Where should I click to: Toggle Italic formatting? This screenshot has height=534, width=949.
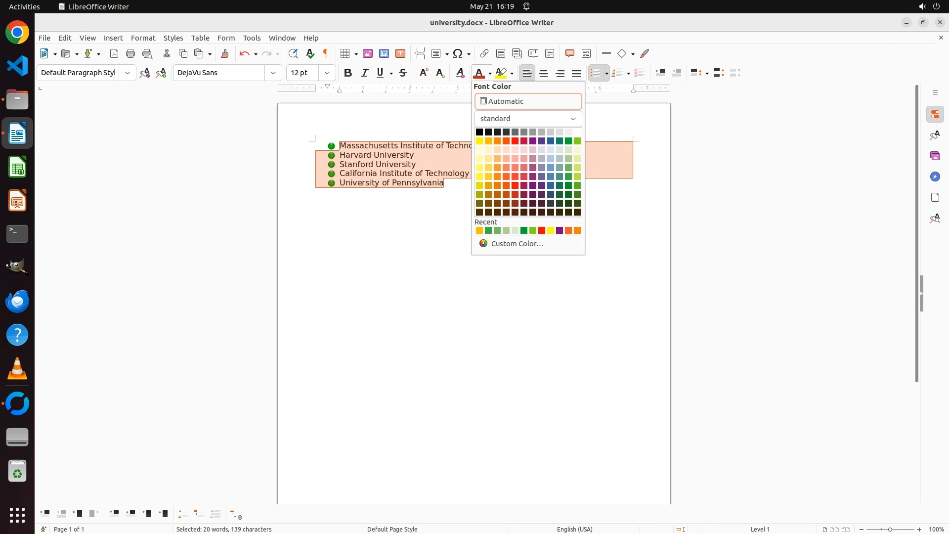point(364,73)
